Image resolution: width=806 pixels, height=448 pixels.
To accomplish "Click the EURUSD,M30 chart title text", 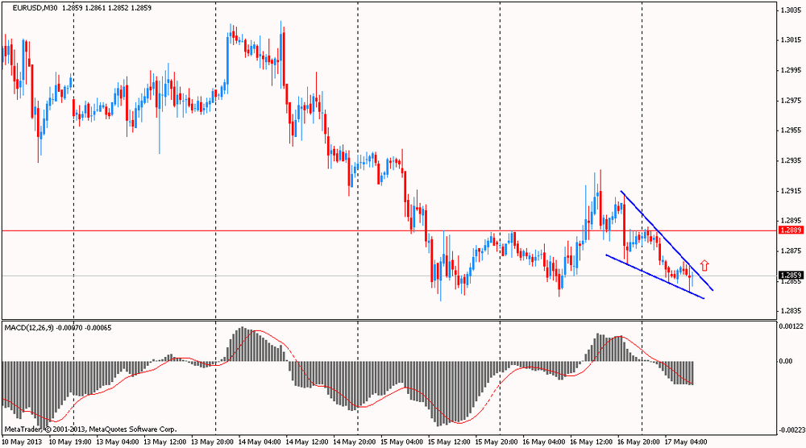I will point(35,8).
